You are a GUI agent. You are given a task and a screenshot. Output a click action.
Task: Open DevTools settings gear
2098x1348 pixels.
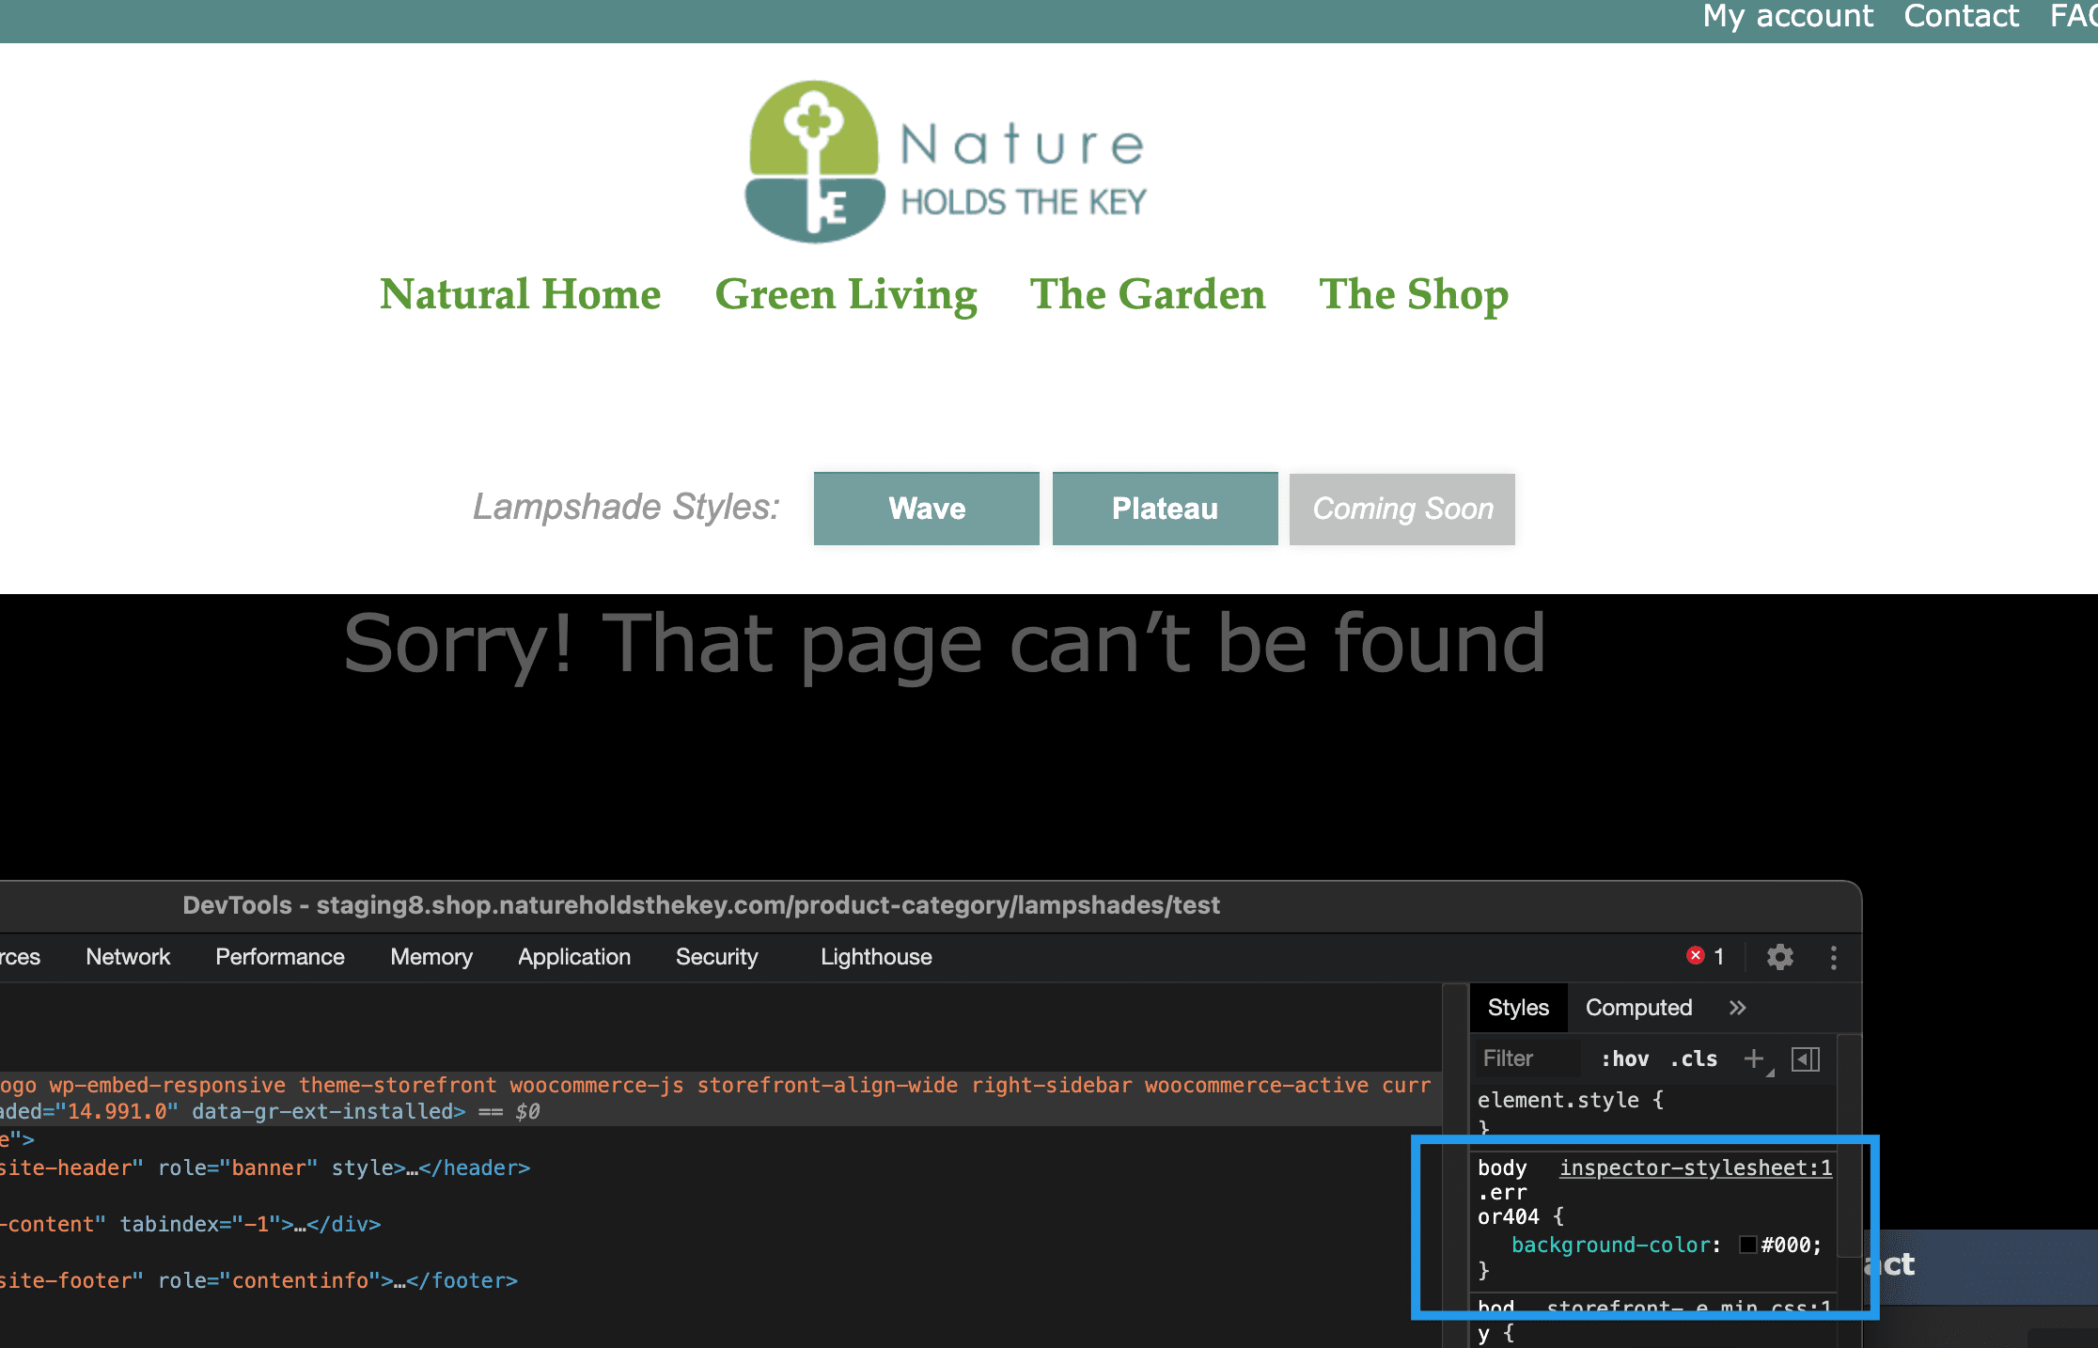tap(1779, 957)
